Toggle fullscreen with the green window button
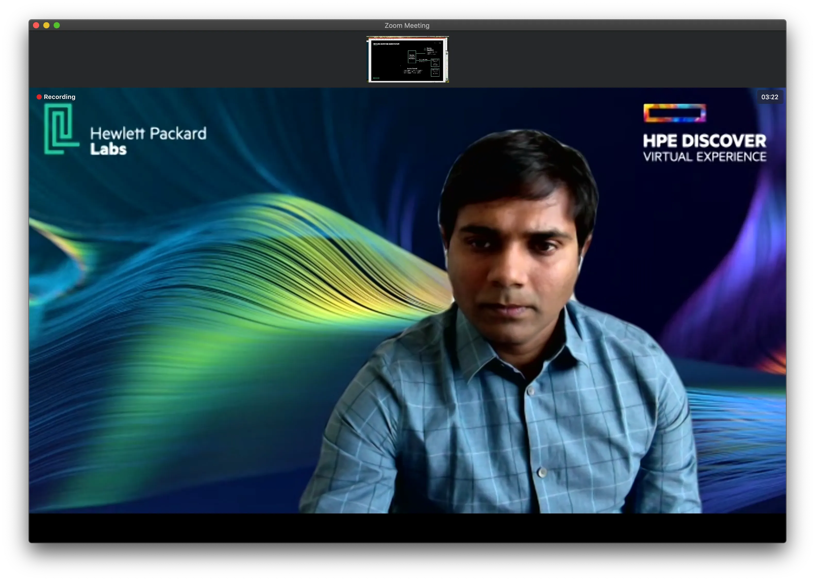815x581 pixels. click(57, 25)
